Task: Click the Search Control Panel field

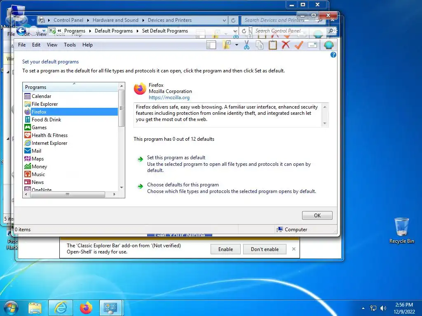Action: coord(289,31)
